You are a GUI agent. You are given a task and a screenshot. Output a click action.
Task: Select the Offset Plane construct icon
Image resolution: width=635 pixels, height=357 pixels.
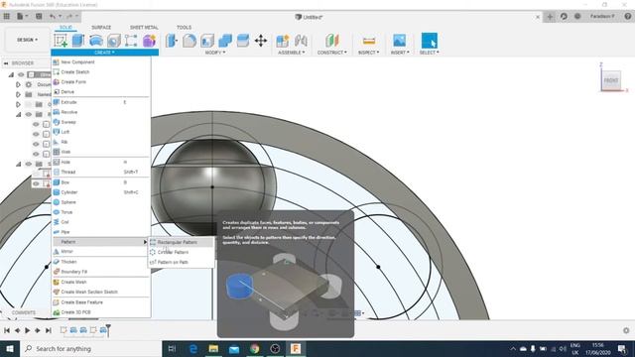coord(332,41)
